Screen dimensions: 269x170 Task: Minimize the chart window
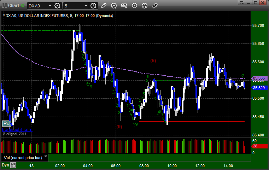pos(249,2)
